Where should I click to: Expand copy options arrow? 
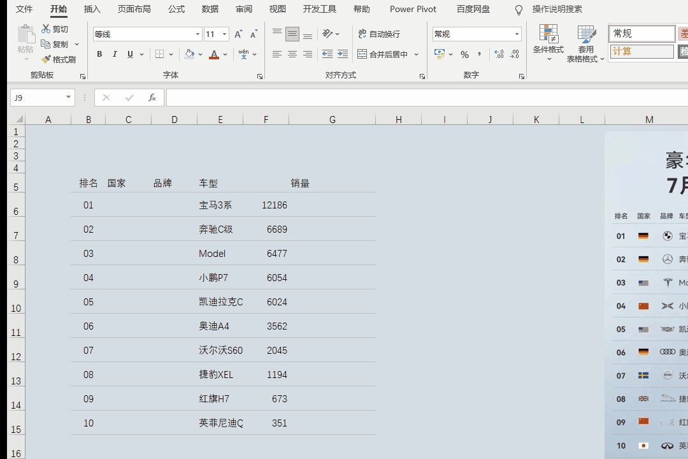(x=77, y=45)
